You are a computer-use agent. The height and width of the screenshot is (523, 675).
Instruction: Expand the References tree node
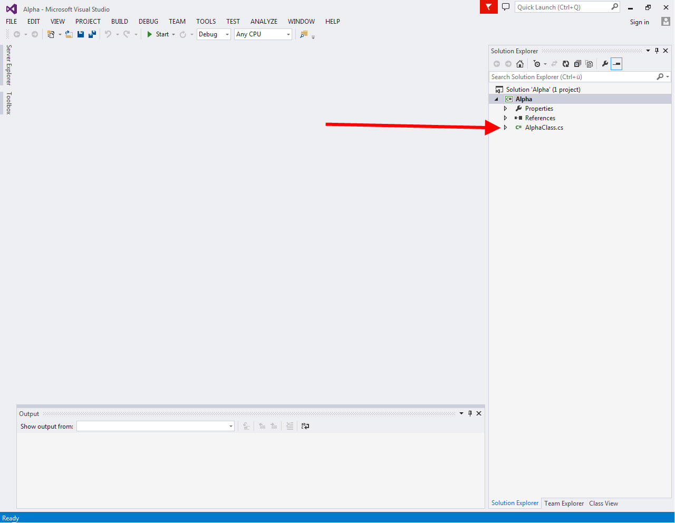[505, 118]
